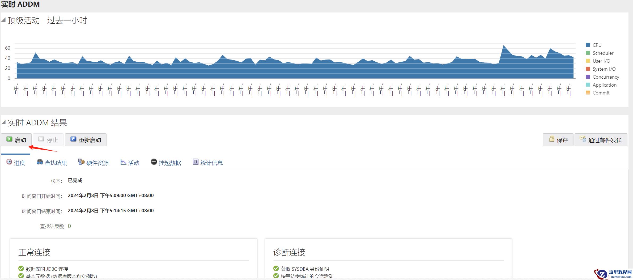Click the status value 已完成
The image size is (633, 280).
pos(75,180)
